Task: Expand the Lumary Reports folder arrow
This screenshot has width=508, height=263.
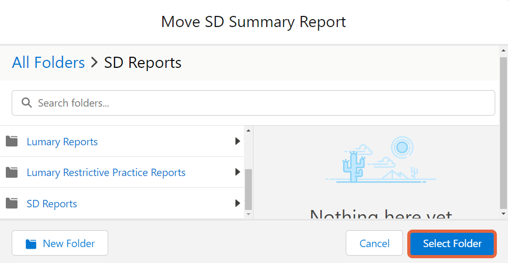Action: coord(238,141)
